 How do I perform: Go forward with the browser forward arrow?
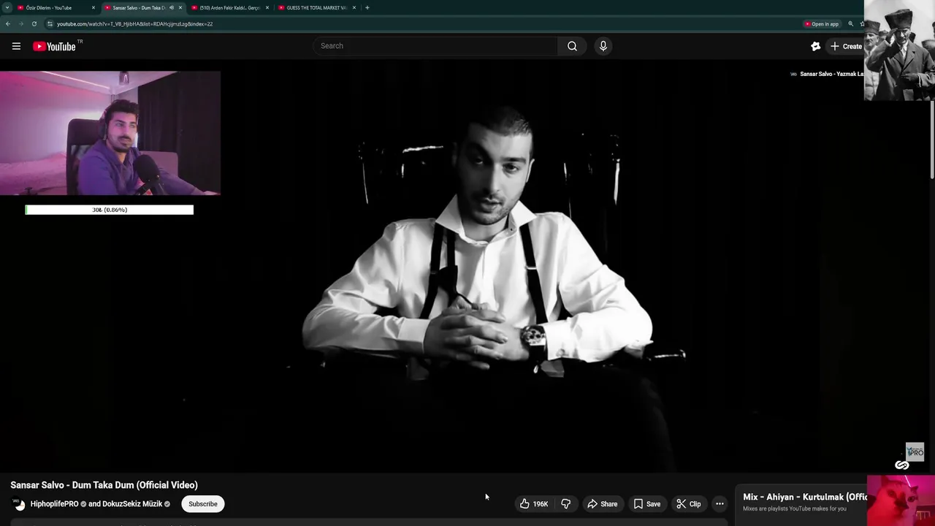point(20,24)
